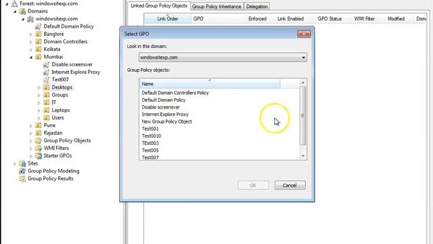433x244 pixels.
Task: Collapse the Mumbai OU node
Action: pyautogui.click(x=31, y=57)
